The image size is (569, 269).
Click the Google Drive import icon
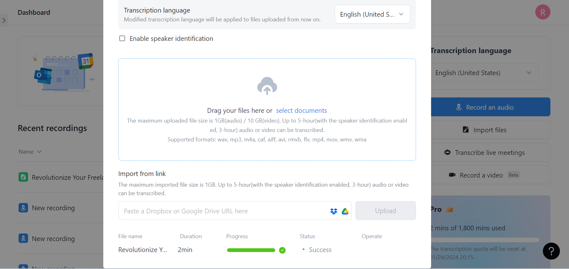coord(345,211)
